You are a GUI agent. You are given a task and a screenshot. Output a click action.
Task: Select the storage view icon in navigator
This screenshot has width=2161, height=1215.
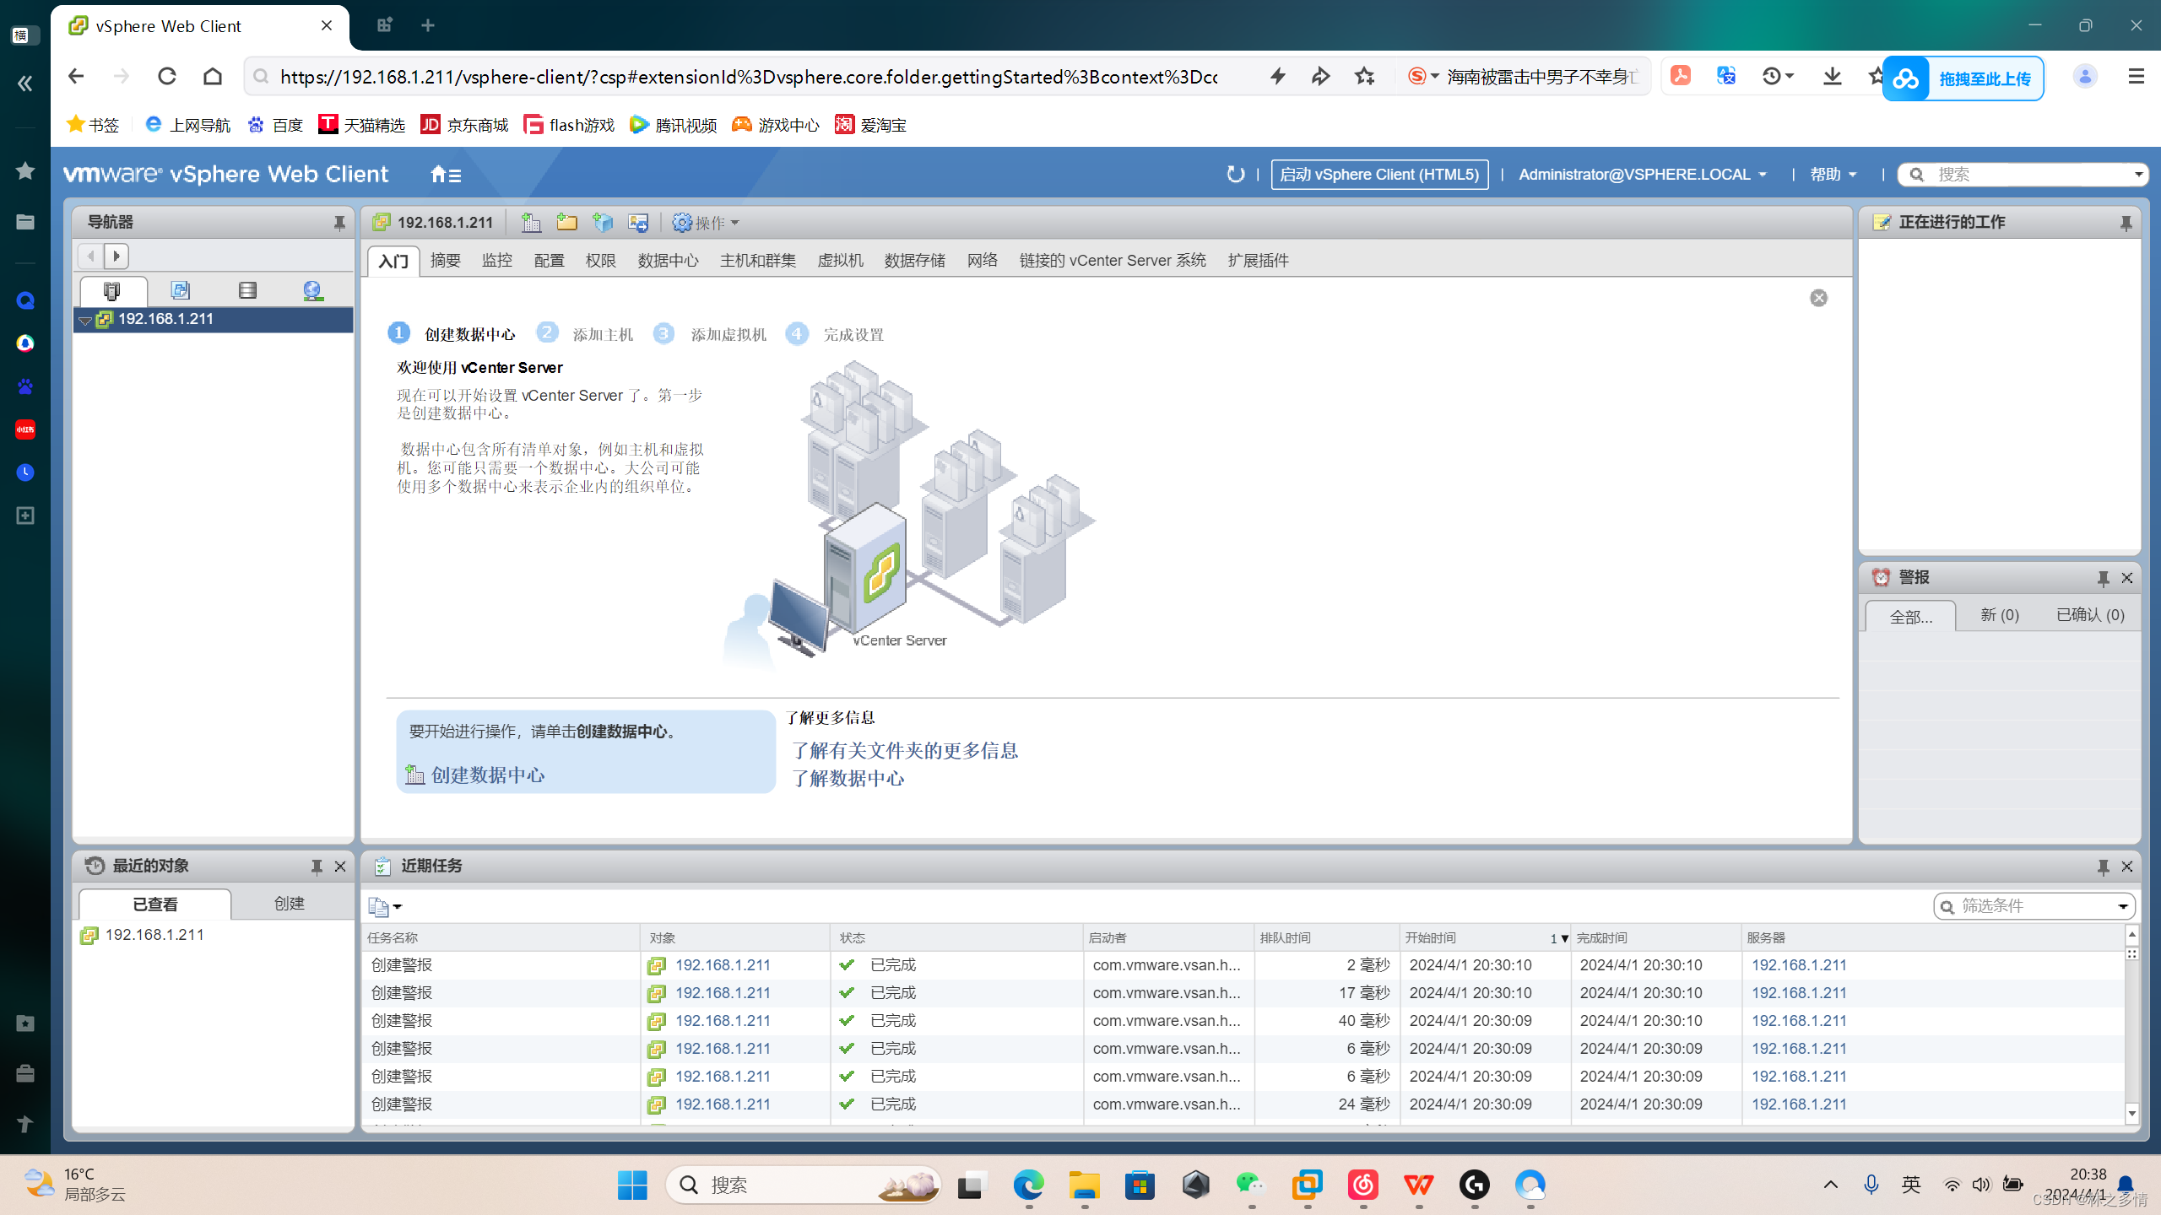tap(246, 290)
